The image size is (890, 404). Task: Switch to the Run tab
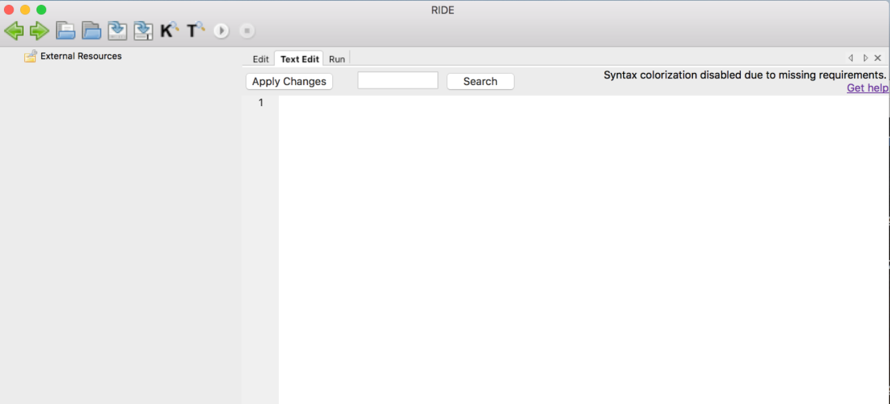pyautogui.click(x=337, y=59)
